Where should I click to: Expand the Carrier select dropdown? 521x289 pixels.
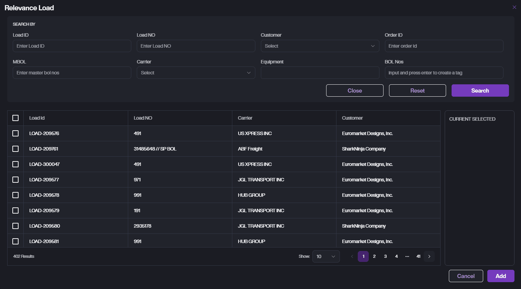click(x=196, y=73)
